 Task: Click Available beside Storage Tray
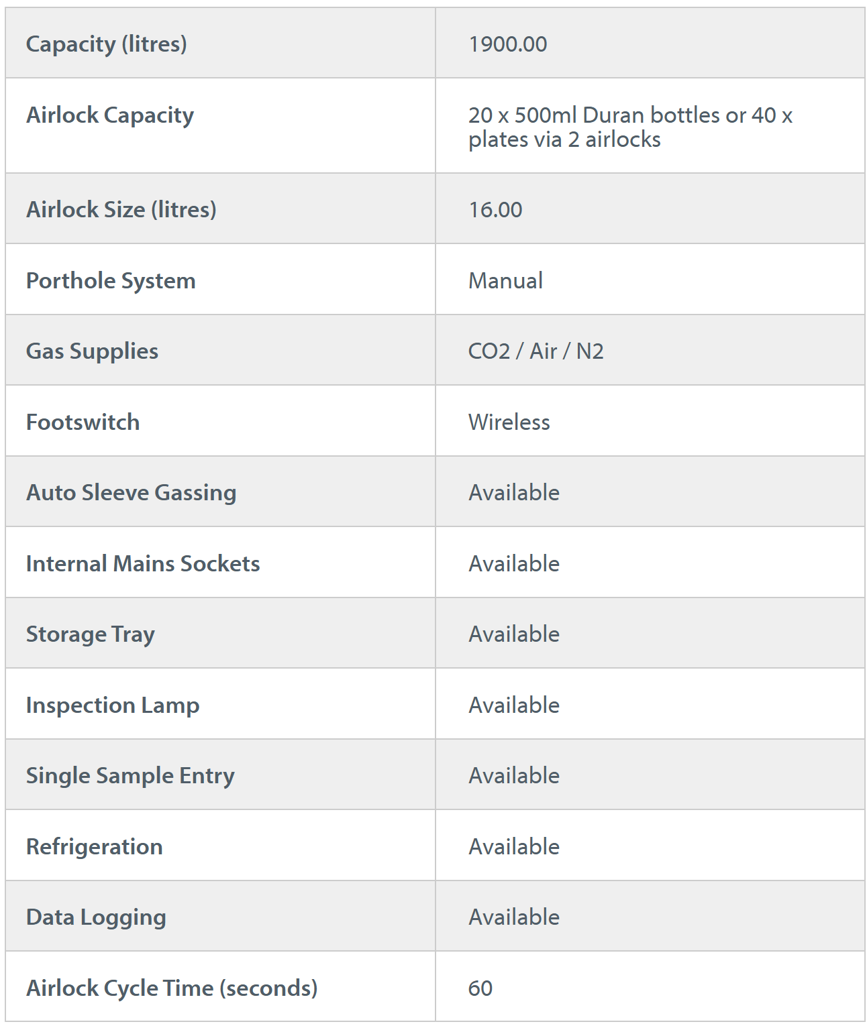513,634
